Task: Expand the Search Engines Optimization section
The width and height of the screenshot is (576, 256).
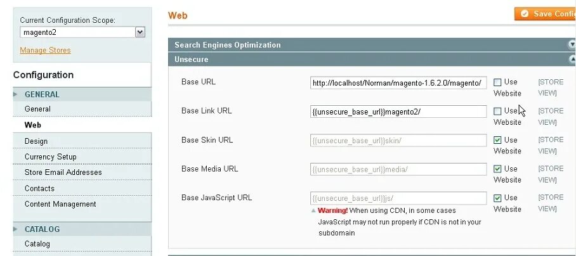Action: pos(372,45)
